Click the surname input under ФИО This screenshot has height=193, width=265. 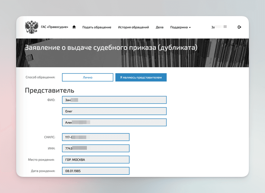114,100
